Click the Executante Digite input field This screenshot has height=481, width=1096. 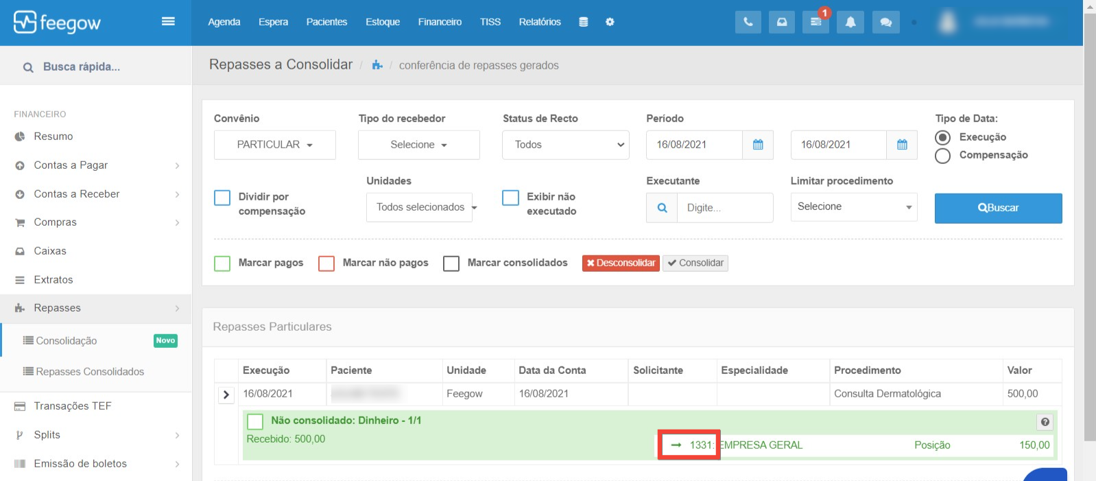pyautogui.click(x=726, y=208)
